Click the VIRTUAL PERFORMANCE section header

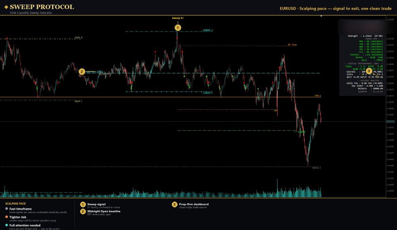(x=364, y=63)
